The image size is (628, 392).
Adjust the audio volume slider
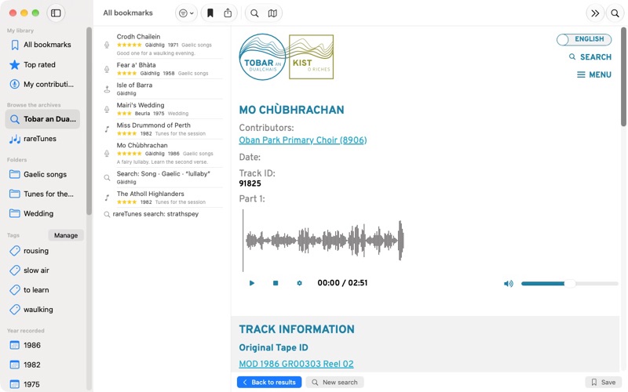coord(570,284)
